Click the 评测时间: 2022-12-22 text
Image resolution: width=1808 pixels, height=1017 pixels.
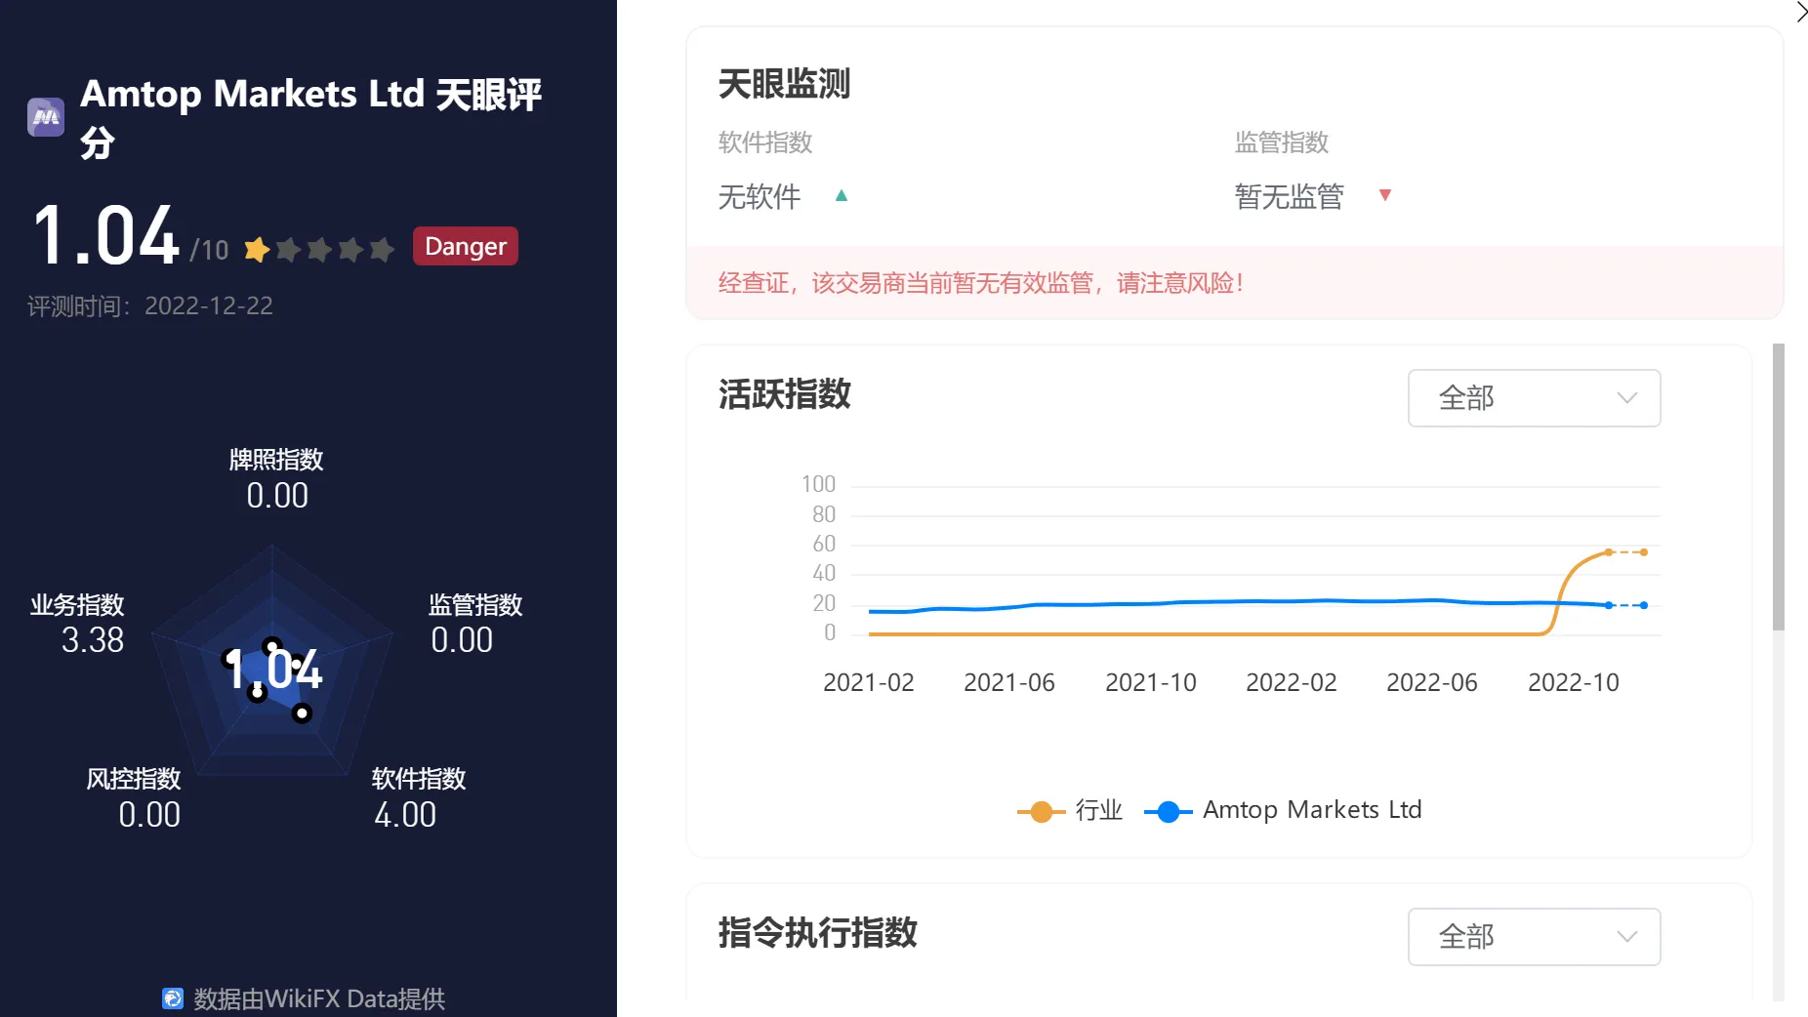(x=150, y=305)
